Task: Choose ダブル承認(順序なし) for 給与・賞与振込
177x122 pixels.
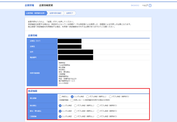Action: pyautogui.click(x=75, y=111)
